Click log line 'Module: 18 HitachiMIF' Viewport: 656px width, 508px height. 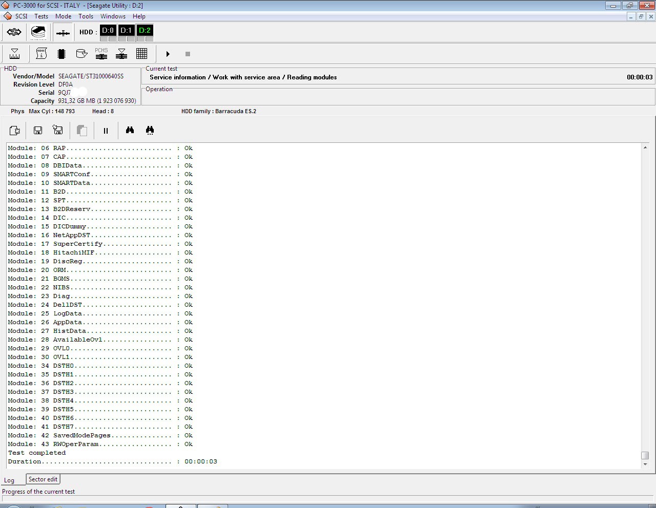[100, 252]
